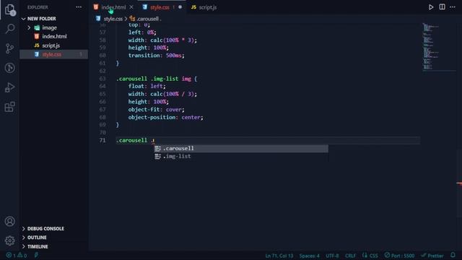Screen dimensions: 462x260
Task: Open the Explorer view icon
Action: (x=9, y=9)
